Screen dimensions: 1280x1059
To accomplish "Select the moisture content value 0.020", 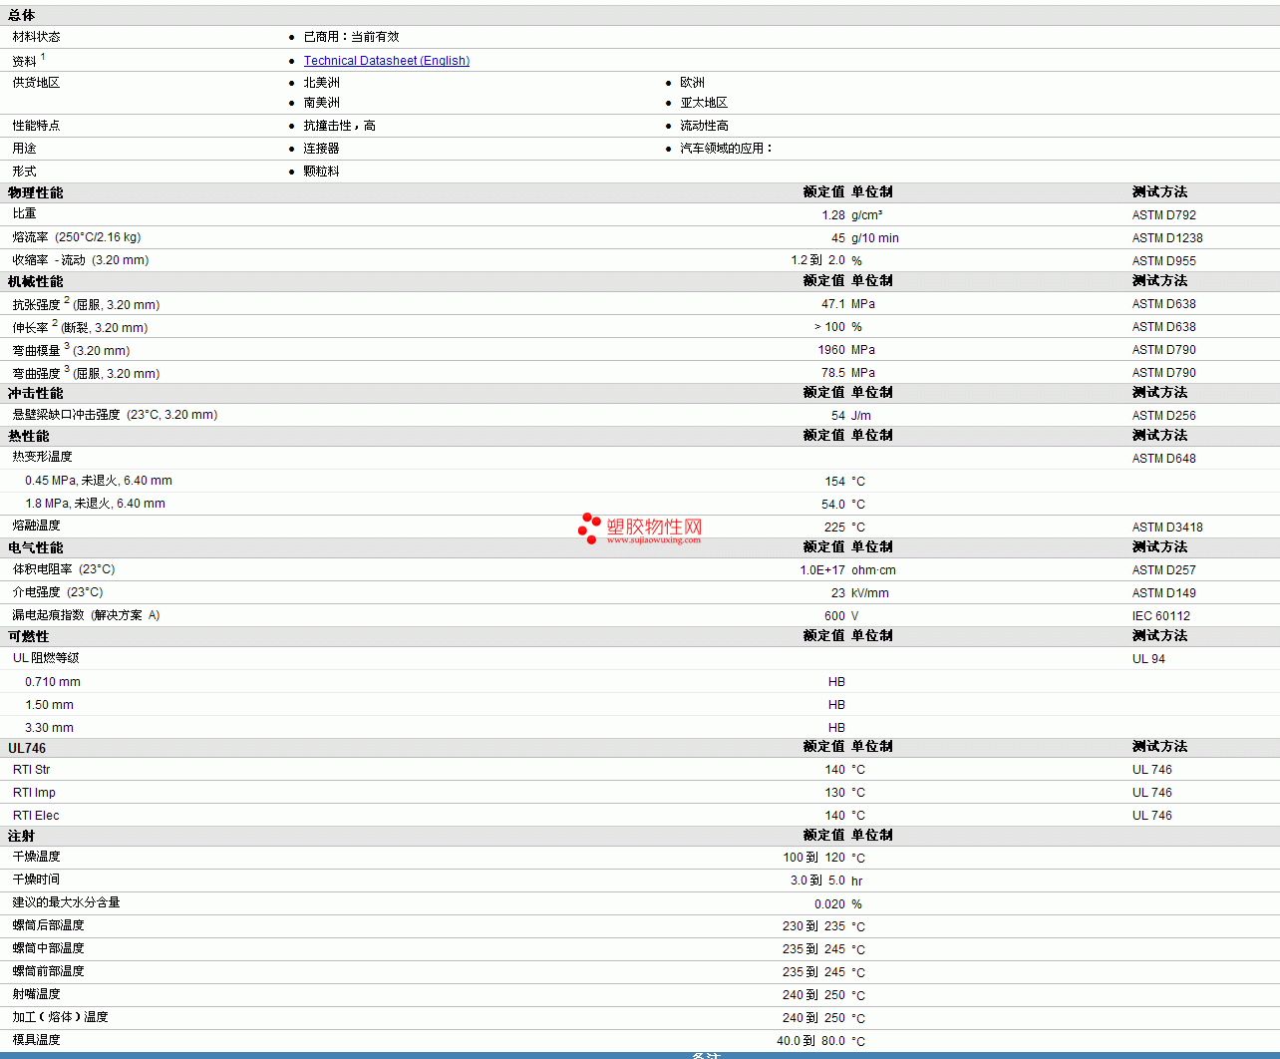I will click(x=829, y=904).
